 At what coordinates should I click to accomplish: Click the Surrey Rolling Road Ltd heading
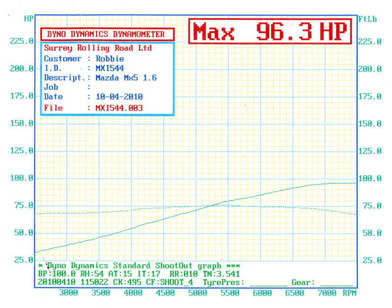[98, 48]
